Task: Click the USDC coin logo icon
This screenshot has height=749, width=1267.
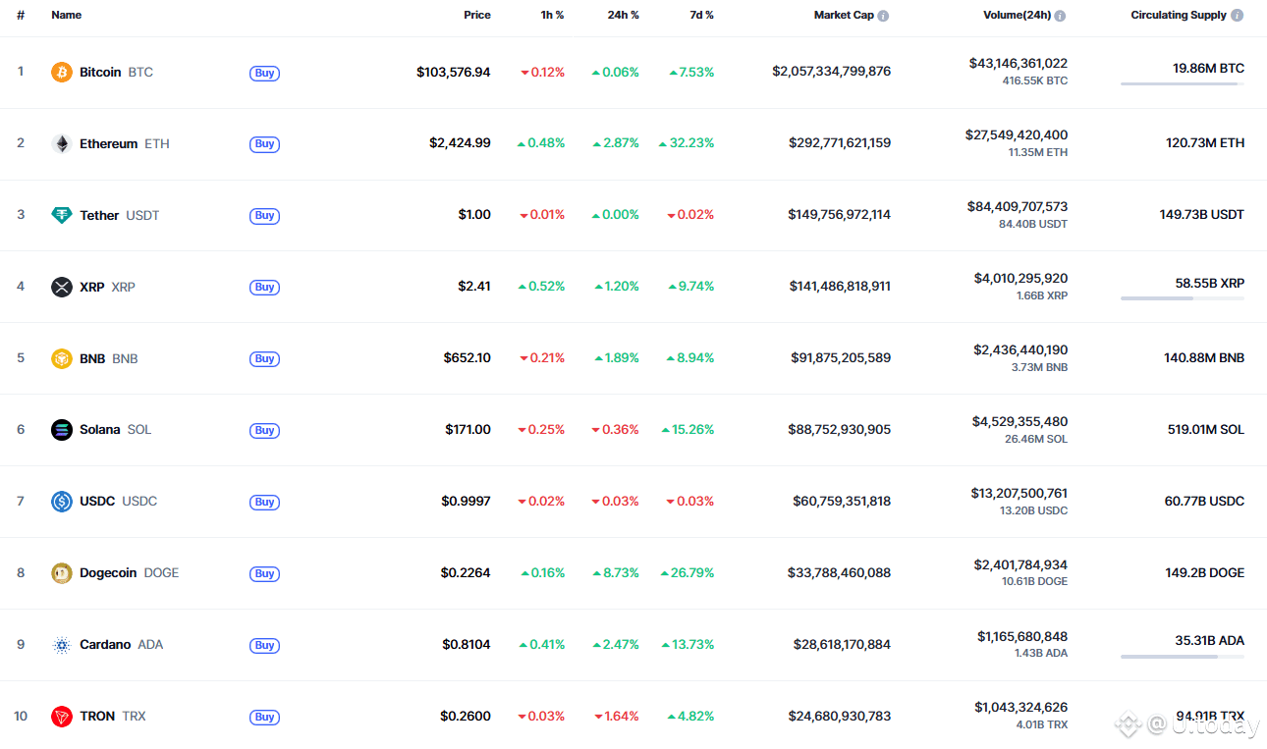Action: click(62, 502)
